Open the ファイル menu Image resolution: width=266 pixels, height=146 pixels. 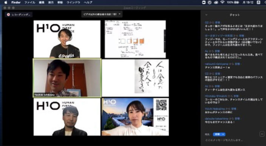pos(30,2)
